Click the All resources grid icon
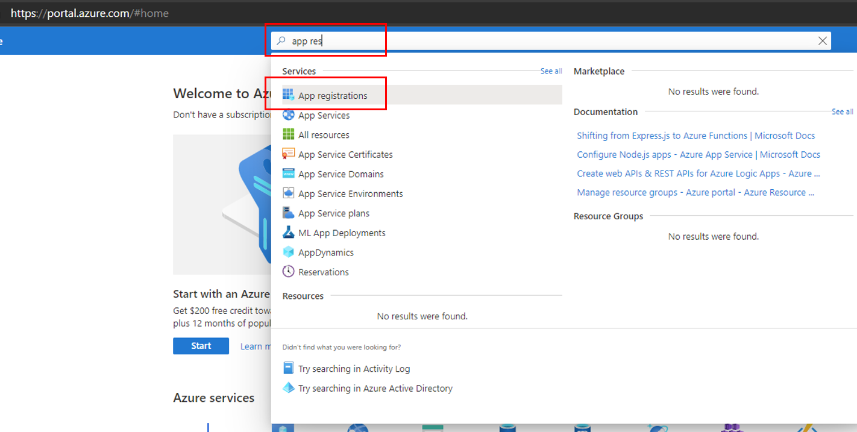Image resolution: width=857 pixels, height=432 pixels. coord(288,134)
